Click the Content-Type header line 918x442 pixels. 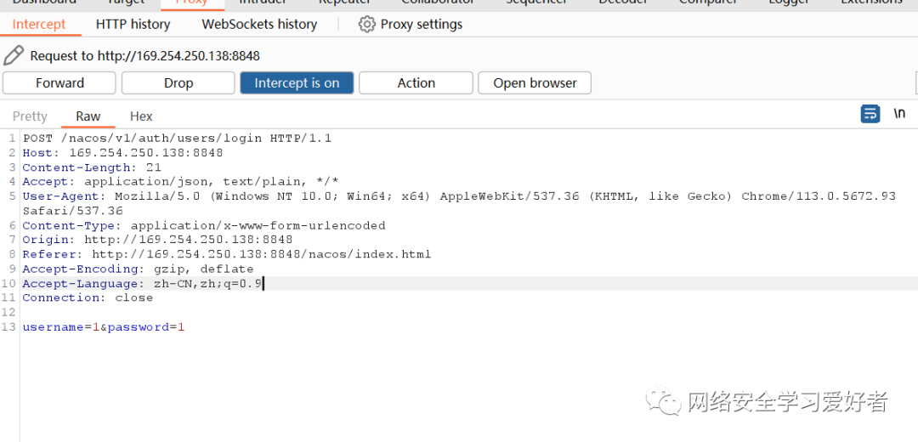(204, 225)
